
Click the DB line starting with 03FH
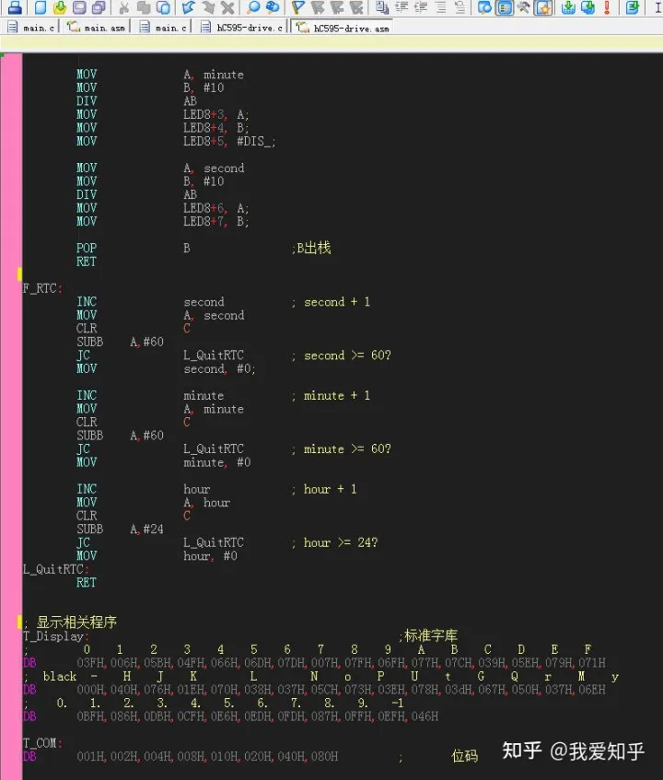pyautogui.click(x=314, y=663)
